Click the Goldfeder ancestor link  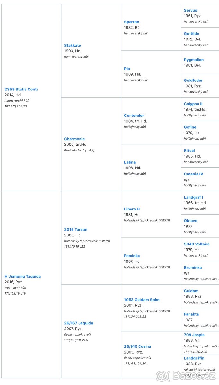[193, 81]
